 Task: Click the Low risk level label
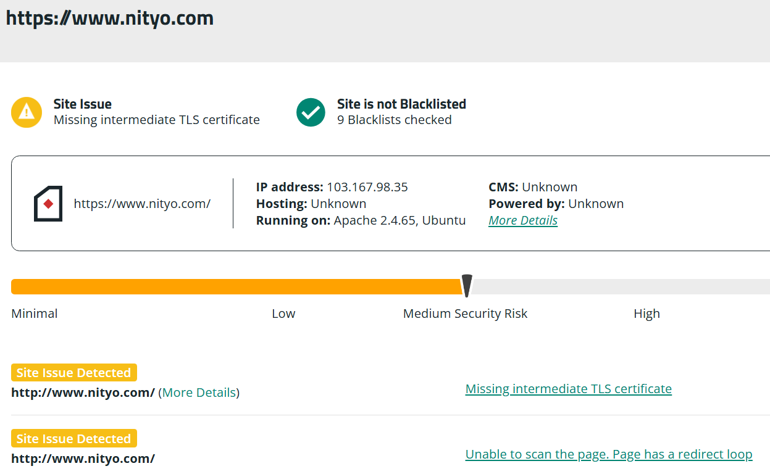point(283,314)
